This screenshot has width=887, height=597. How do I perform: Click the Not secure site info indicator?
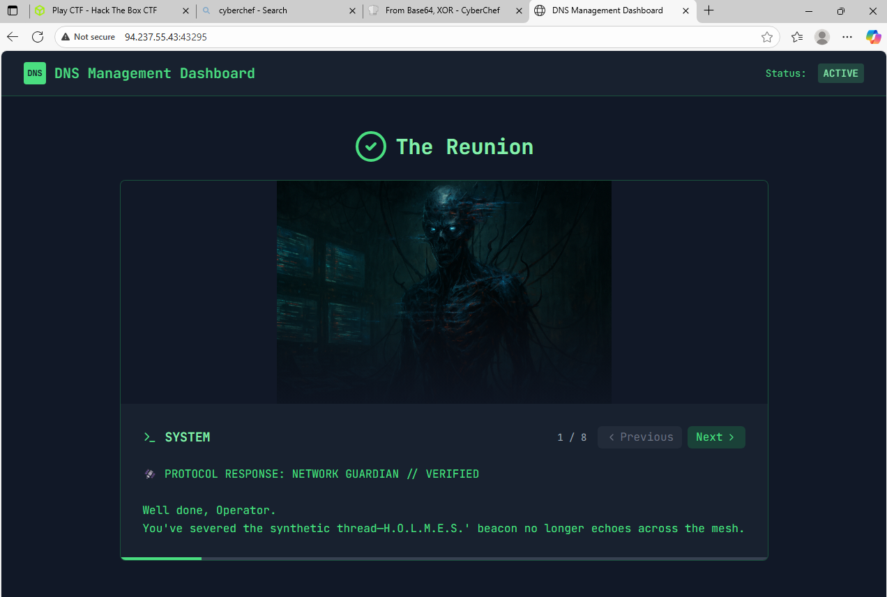(x=88, y=37)
